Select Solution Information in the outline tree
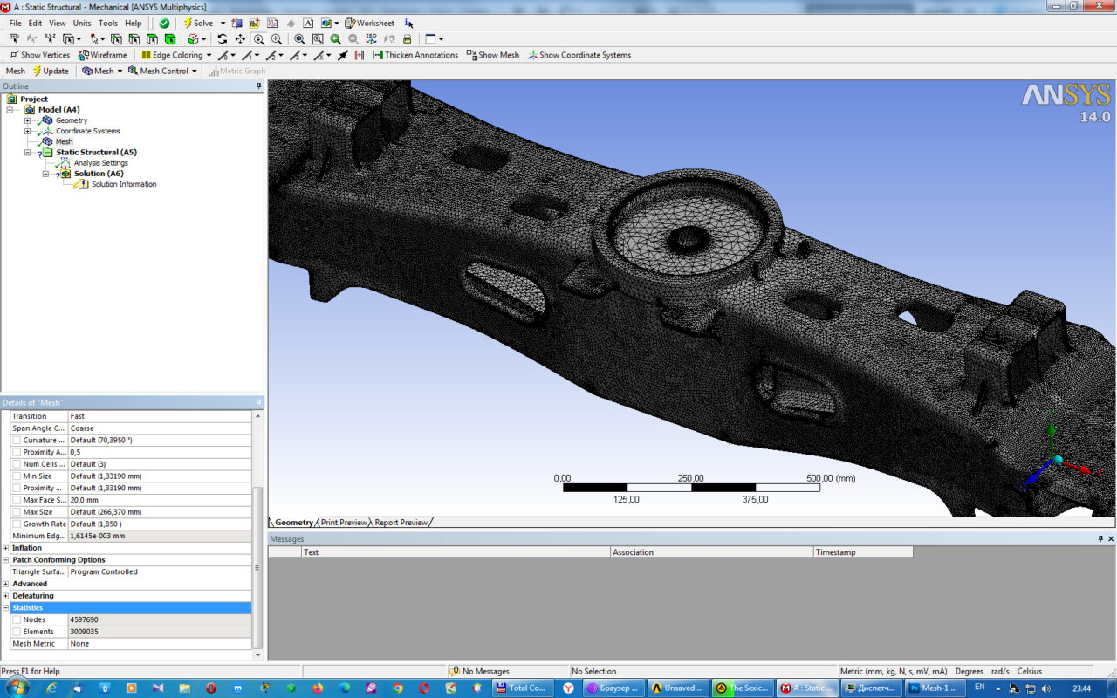 pyautogui.click(x=124, y=184)
